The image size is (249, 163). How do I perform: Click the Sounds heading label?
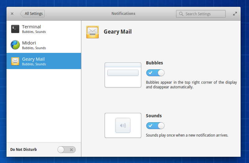coord(154,116)
